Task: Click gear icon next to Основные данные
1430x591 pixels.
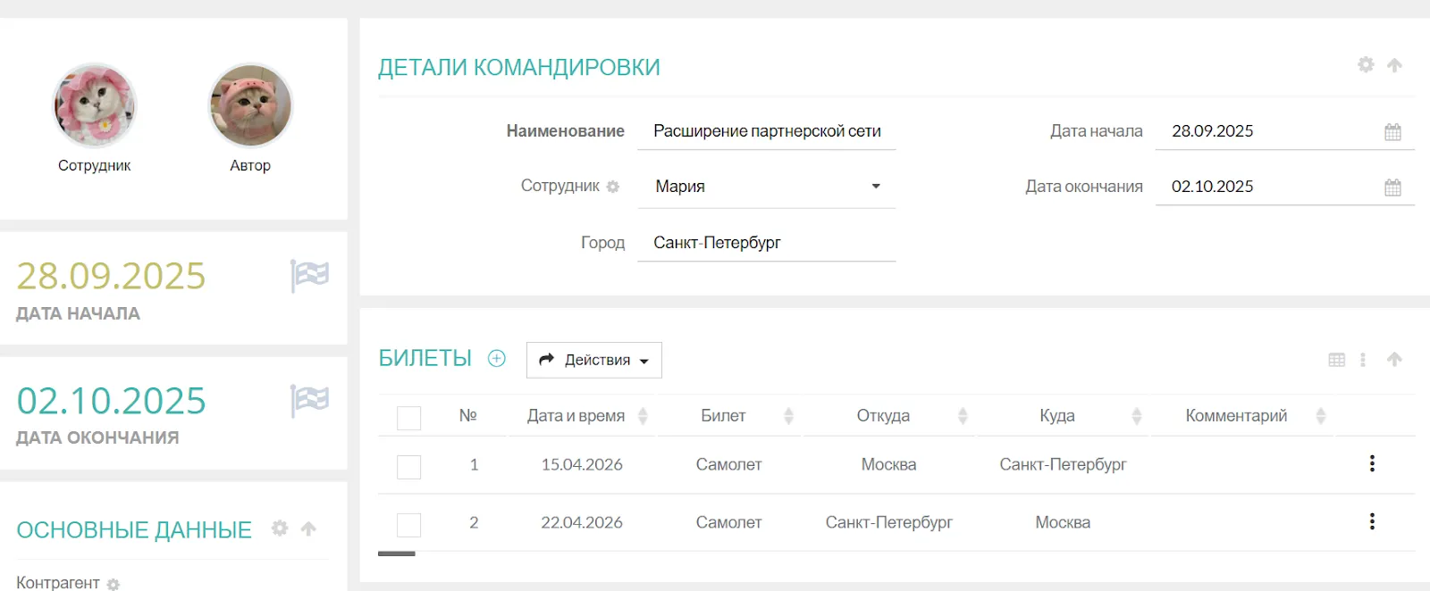Action: tap(280, 529)
